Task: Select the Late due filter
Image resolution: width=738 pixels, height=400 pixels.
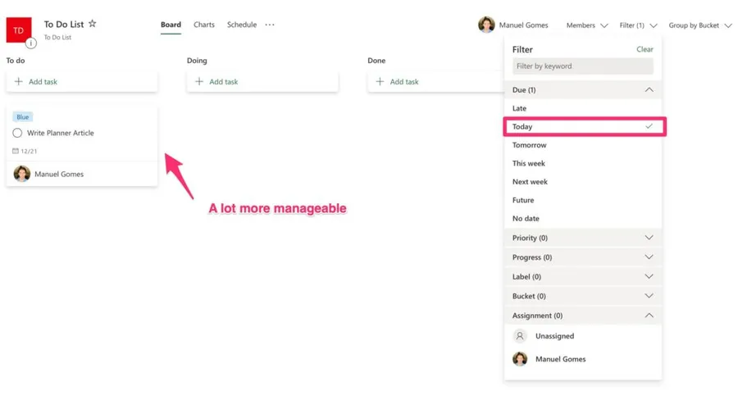Action: pos(520,108)
